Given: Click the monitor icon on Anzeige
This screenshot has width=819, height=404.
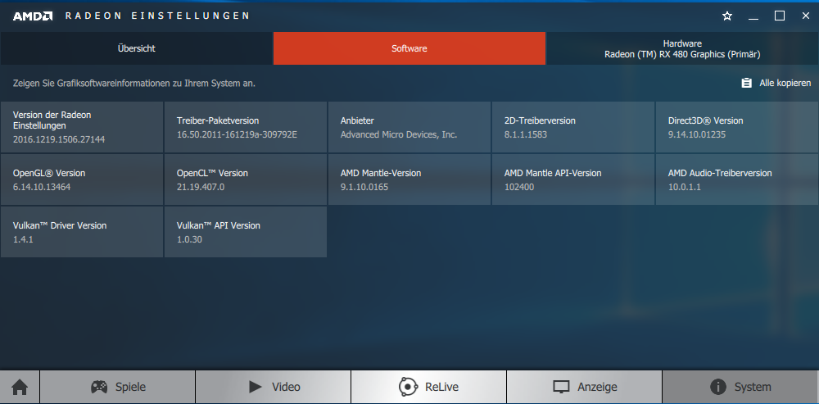Looking at the screenshot, I should [561, 387].
